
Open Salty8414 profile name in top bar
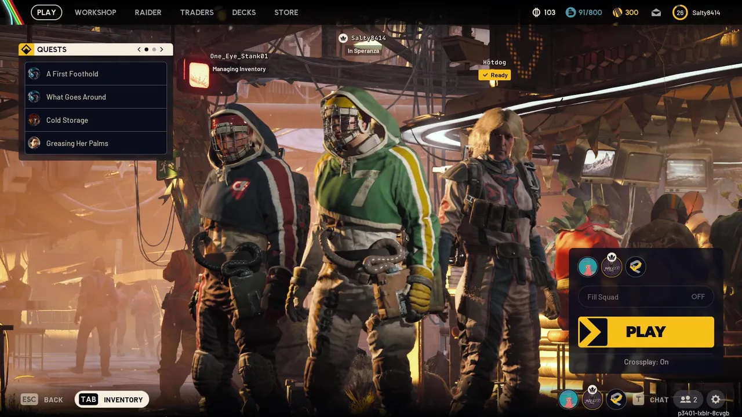(x=706, y=13)
